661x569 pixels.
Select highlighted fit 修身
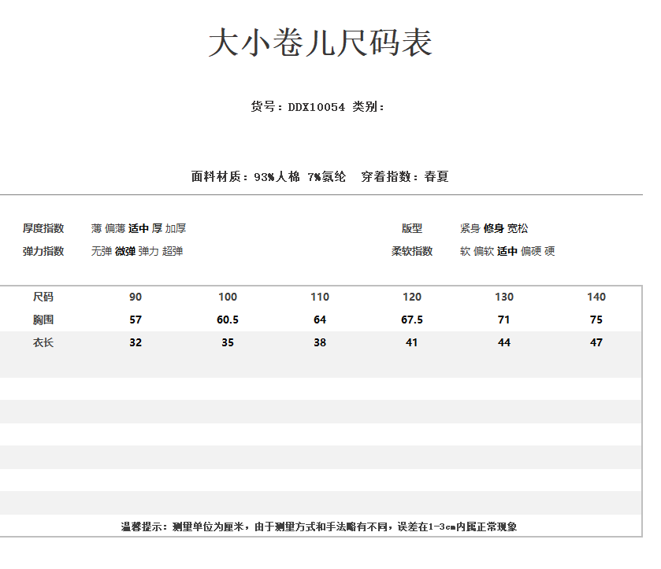494,228
